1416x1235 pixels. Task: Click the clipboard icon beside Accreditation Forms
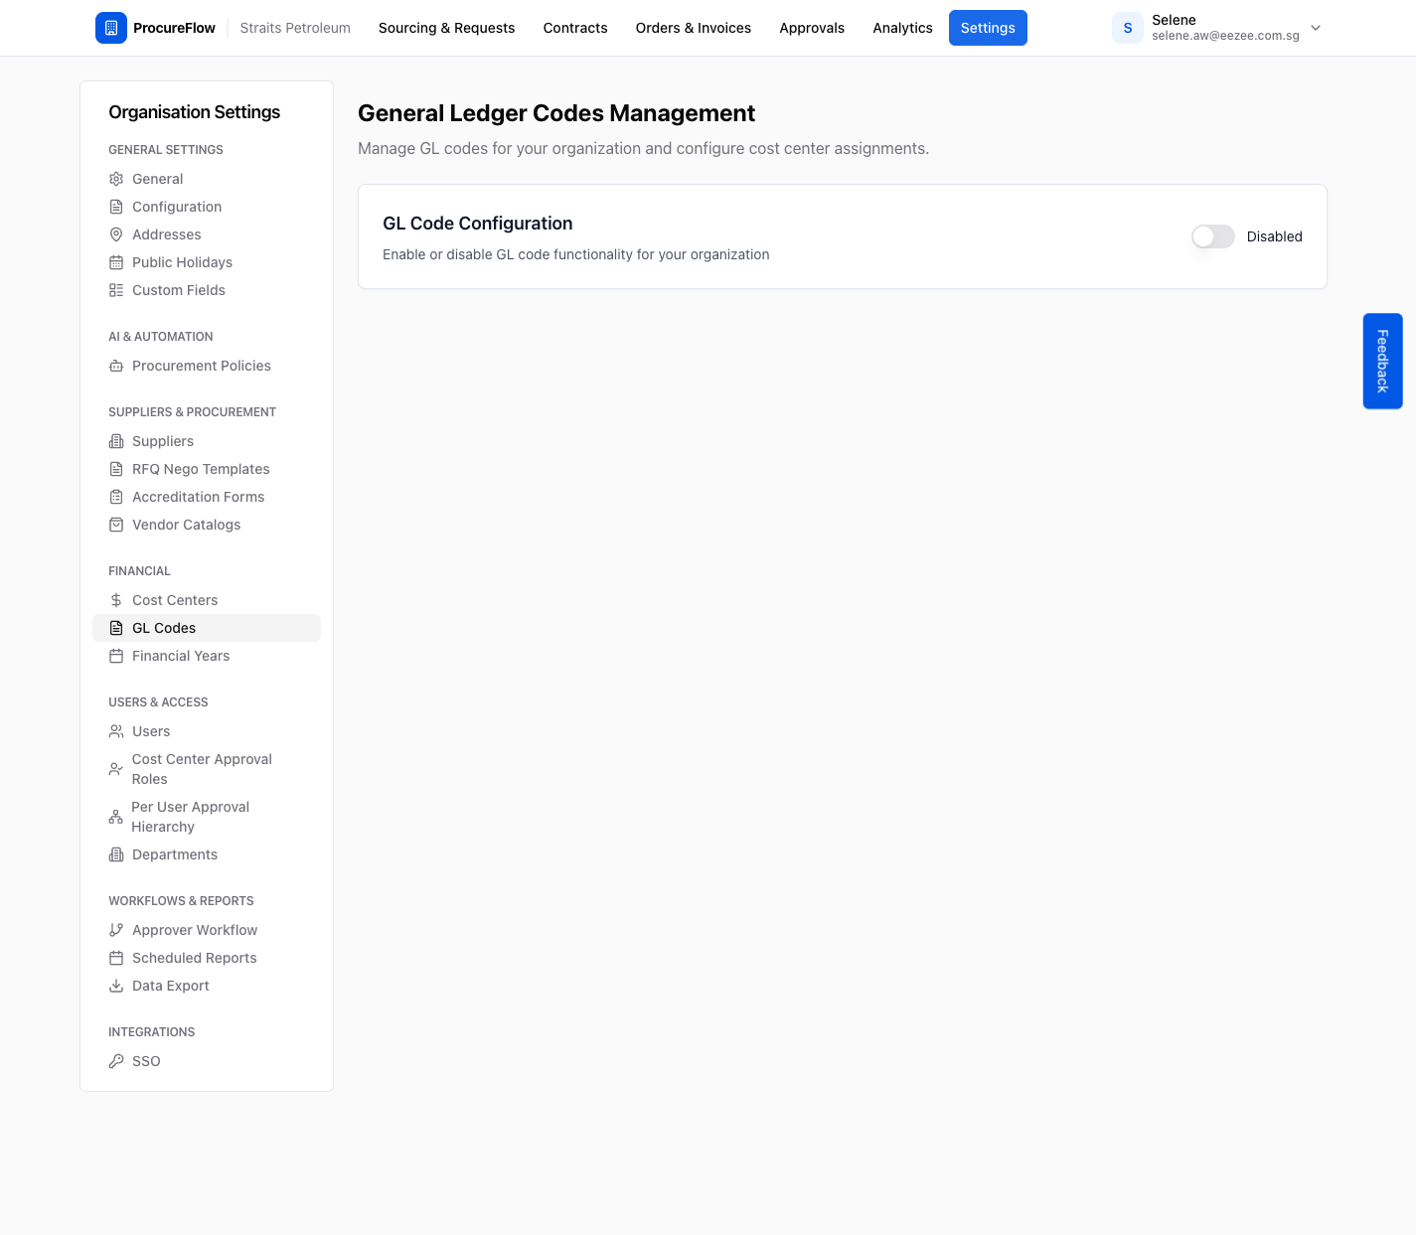(116, 497)
